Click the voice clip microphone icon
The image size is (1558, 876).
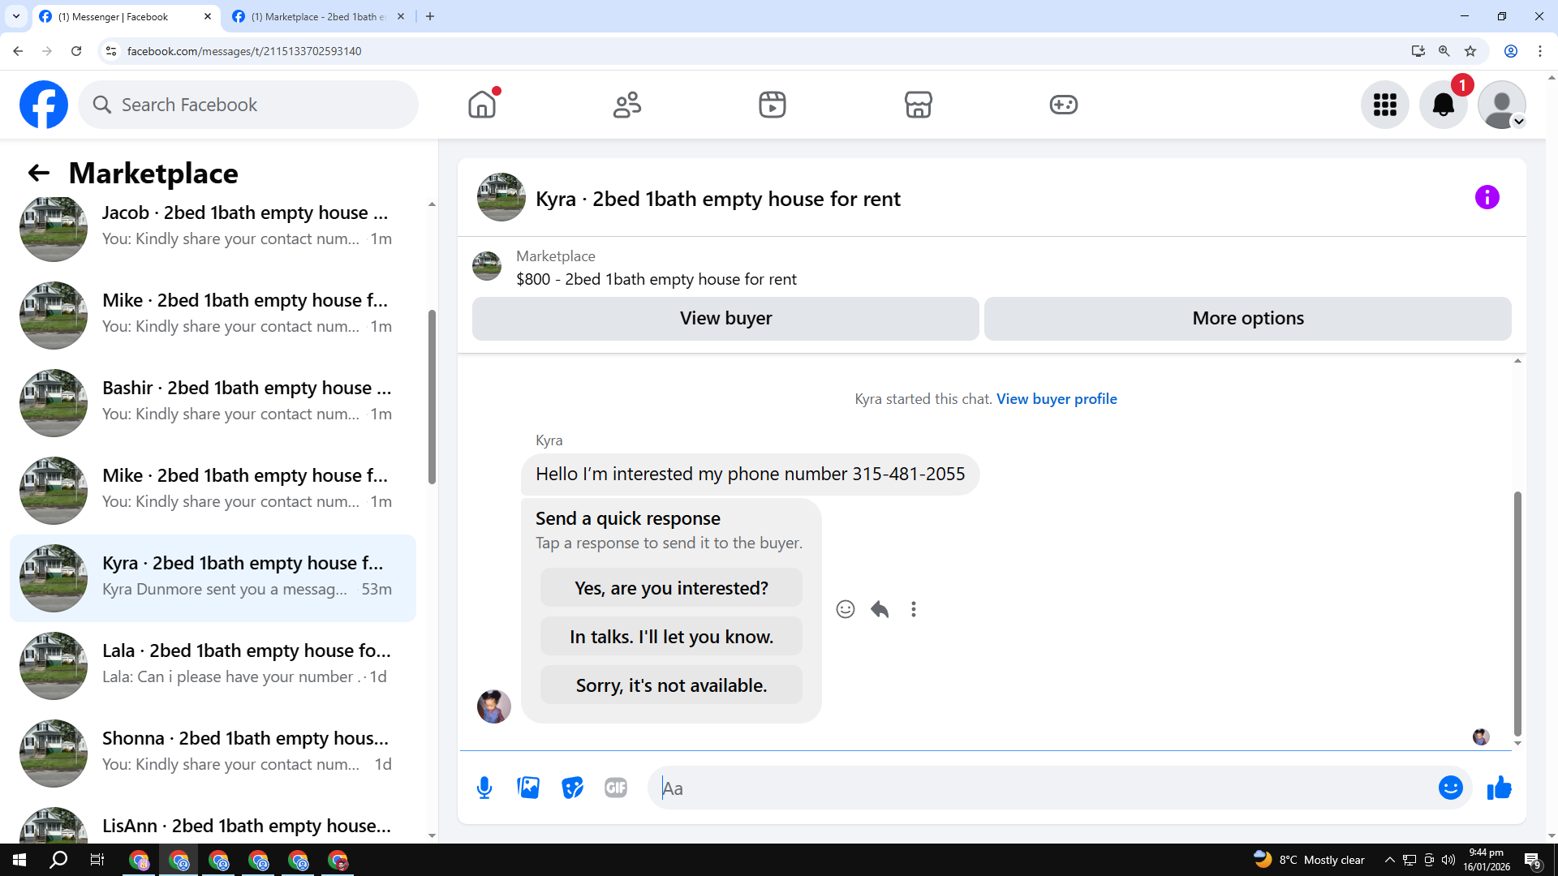pyautogui.click(x=484, y=788)
